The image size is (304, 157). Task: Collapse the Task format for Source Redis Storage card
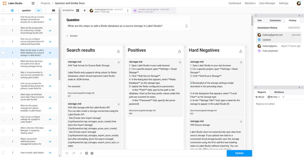coord(119,62)
